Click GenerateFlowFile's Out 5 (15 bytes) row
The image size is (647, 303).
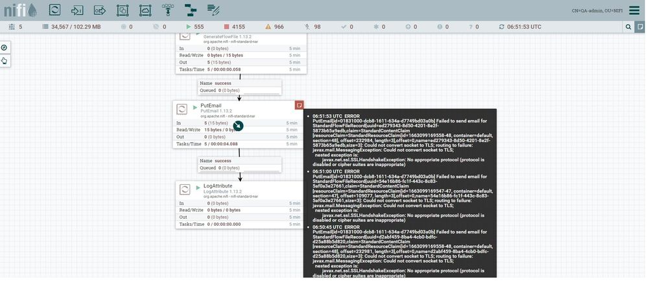pos(241,62)
